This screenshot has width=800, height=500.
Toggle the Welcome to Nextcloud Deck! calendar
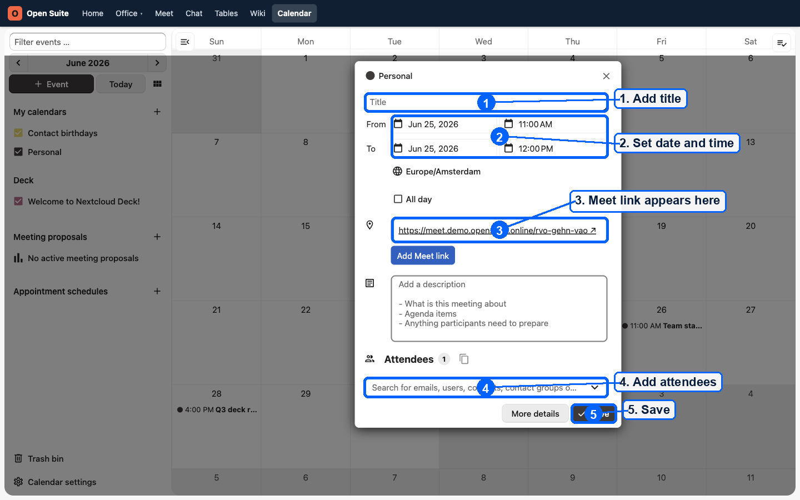tap(18, 201)
